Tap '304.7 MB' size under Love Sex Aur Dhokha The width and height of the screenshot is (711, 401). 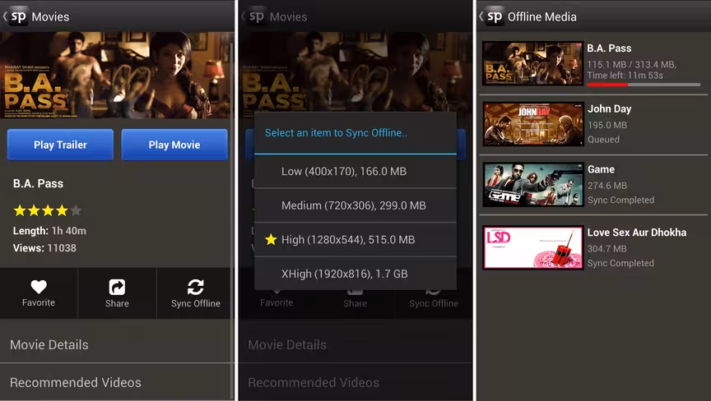coord(606,248)
